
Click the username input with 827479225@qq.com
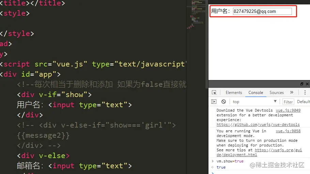click(262, 11)
